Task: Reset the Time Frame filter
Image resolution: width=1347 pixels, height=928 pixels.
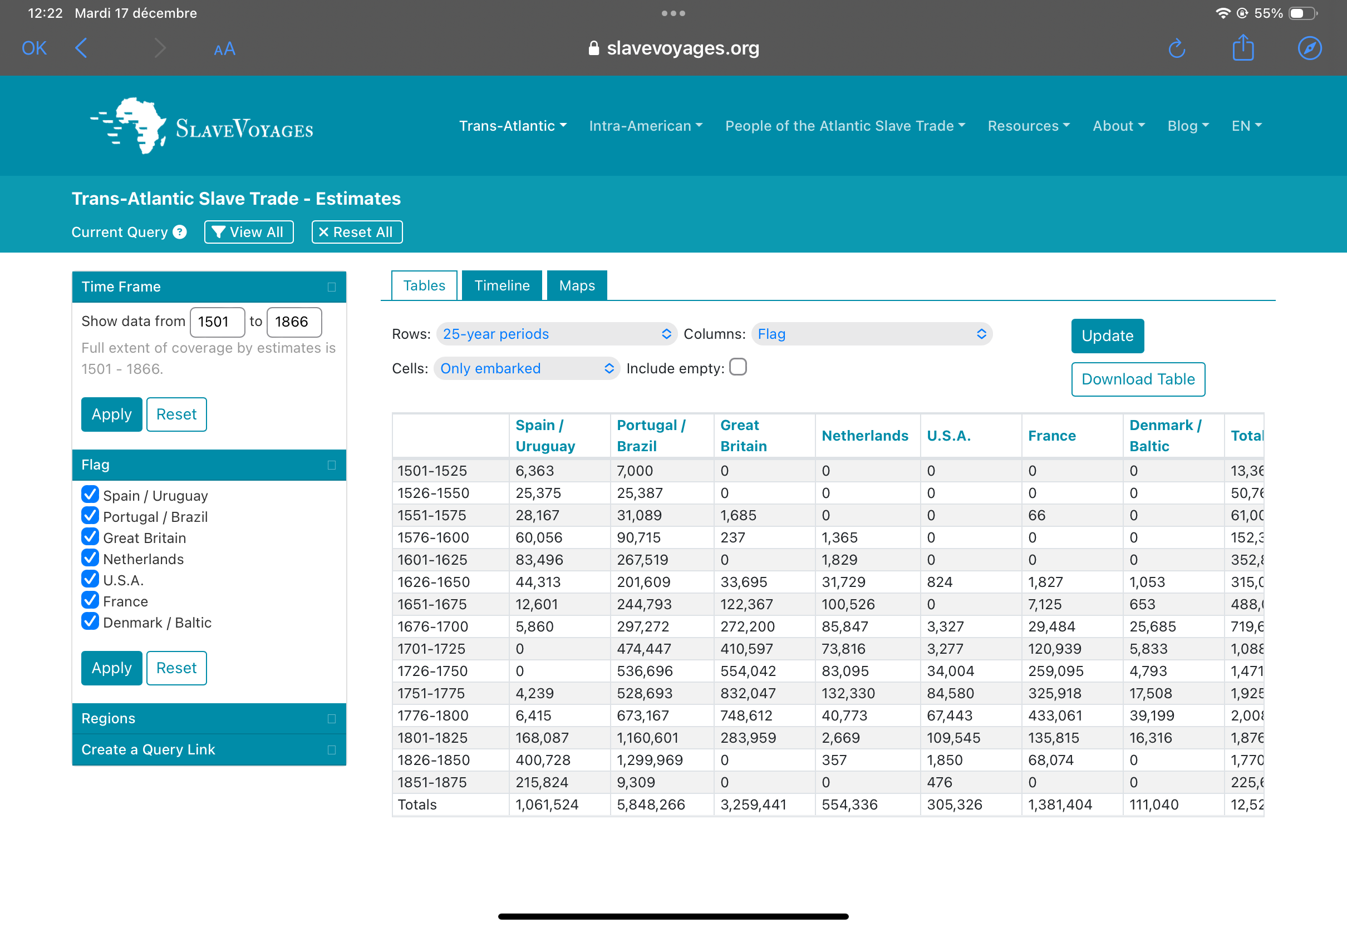Action: click(176, 414)
